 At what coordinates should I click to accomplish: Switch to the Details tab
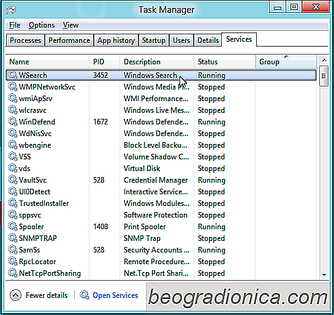[x=208, y=40]
